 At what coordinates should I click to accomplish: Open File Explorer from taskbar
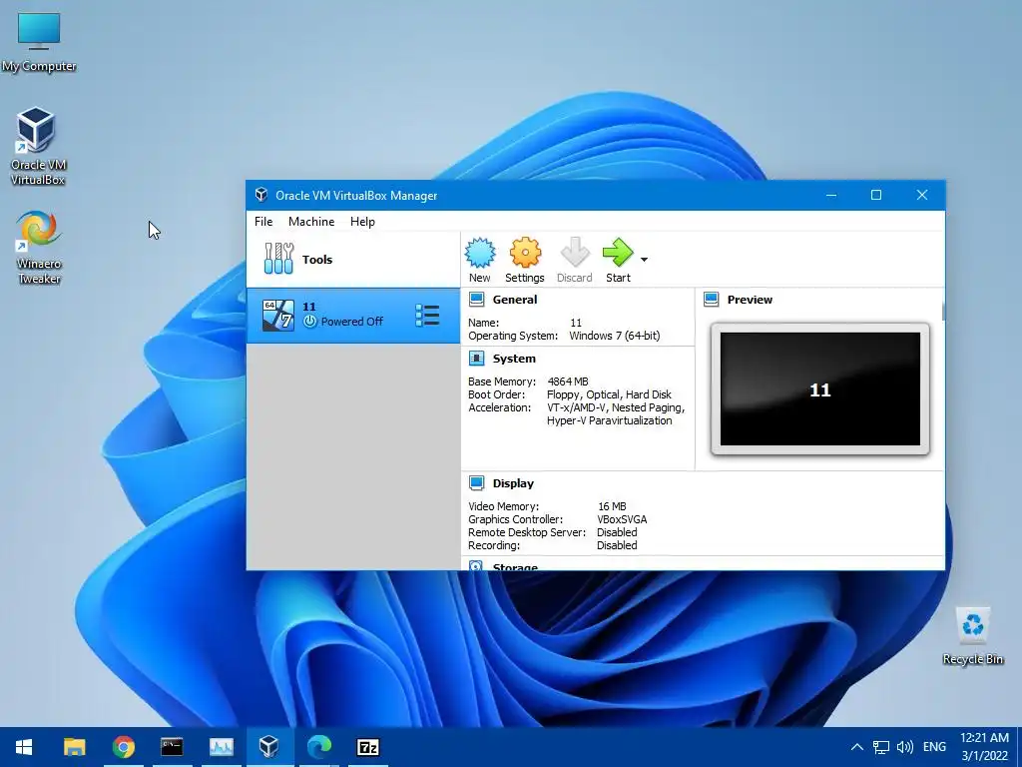pos(74,747)
